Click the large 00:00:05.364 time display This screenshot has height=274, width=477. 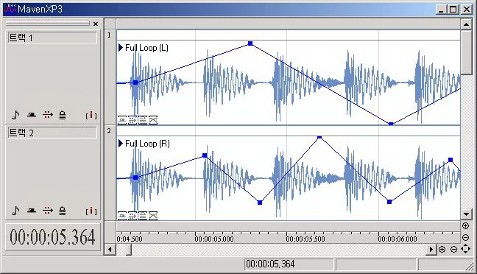(52, 237)
